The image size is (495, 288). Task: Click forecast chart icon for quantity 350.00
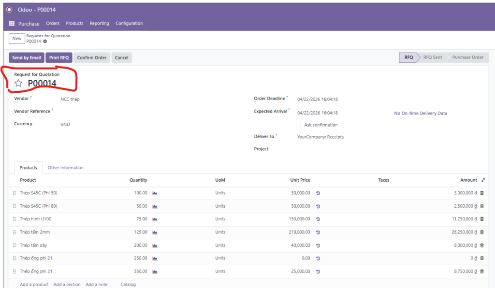[x=155, y=272]
